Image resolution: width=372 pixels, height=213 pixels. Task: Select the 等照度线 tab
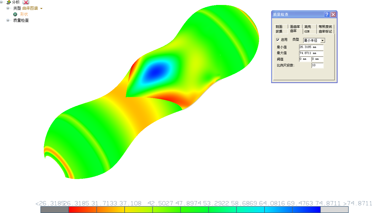(x=325, y=27)
